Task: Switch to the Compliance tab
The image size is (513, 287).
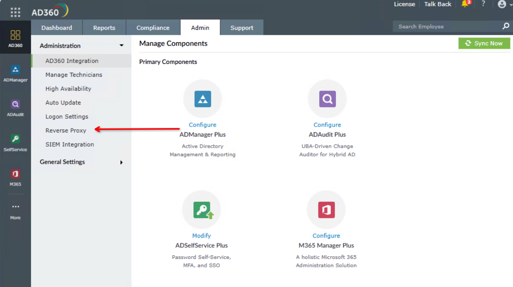Action: [x=153, y=28]
